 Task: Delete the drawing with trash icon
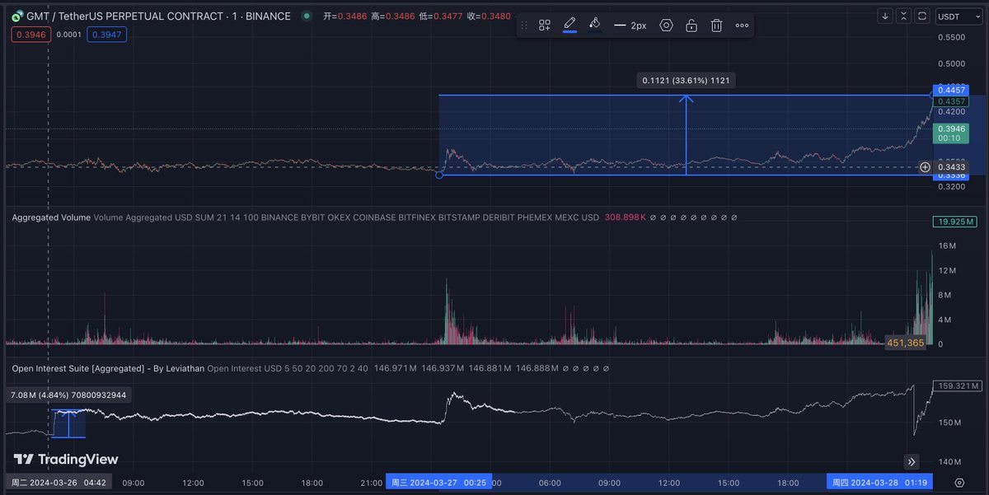tap(716, 26)
